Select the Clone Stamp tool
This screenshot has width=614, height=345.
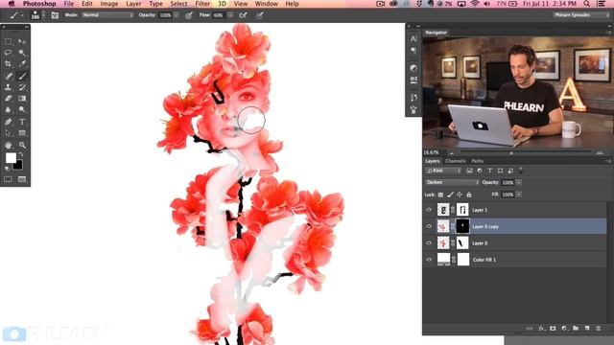pyautogui.click(x=8, y=87)
